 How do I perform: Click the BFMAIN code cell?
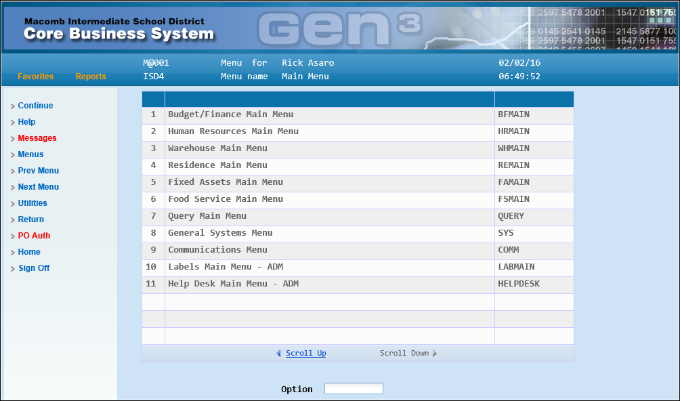pos(534,115)
